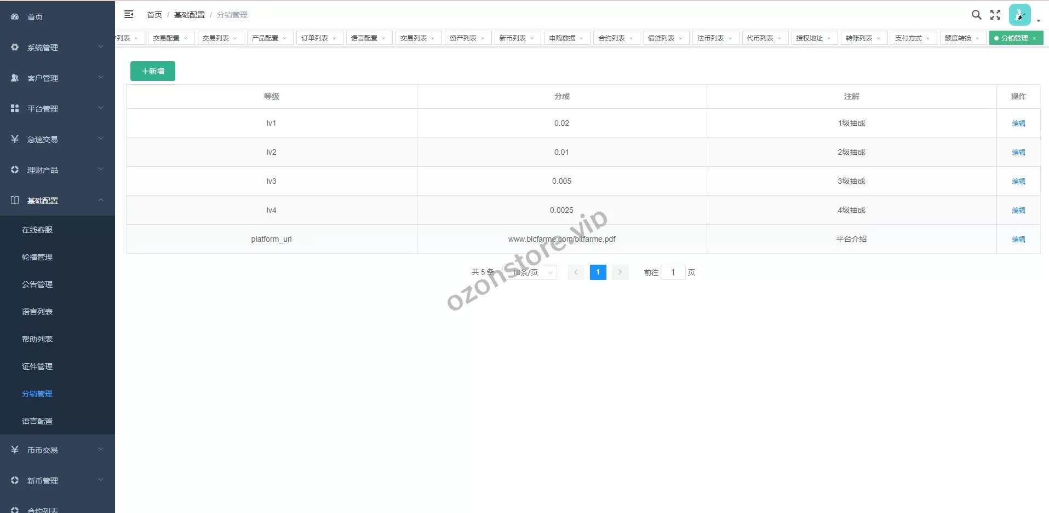This screenshot has height=513, width=1049.
Task: Click the 平台管理 grid icon
Action: tap(15, 109)
